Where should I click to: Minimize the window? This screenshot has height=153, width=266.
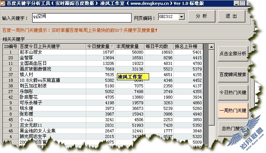coord(236,3)
